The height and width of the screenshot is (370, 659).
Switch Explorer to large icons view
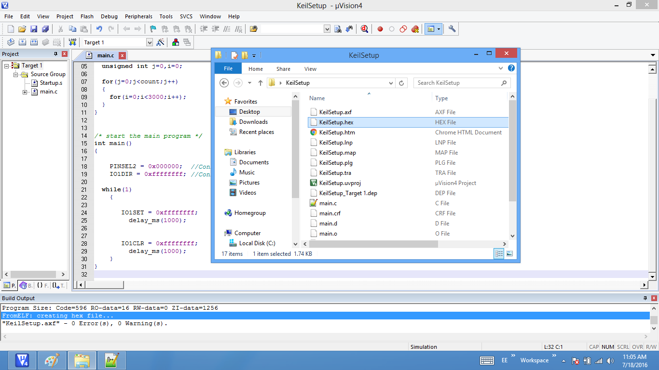point(509,253)
